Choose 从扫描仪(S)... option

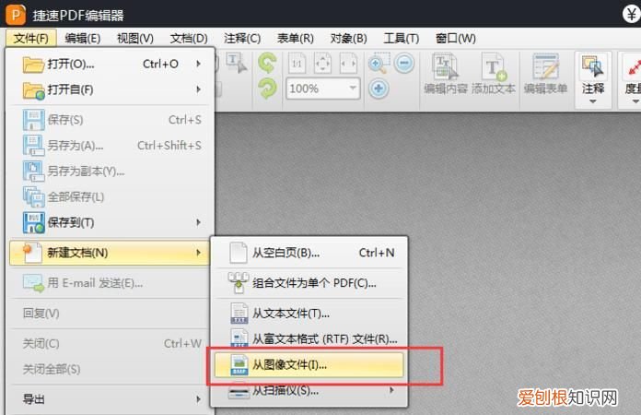309,391
